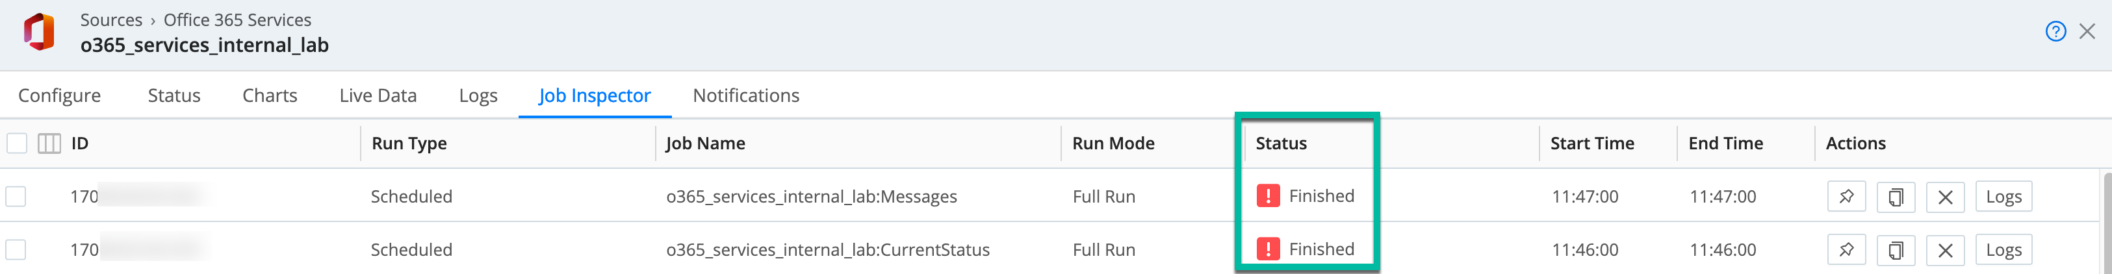Open the help question mark icon
The width and height of the screenshot is (2112, 274).
pos(2055,31)
